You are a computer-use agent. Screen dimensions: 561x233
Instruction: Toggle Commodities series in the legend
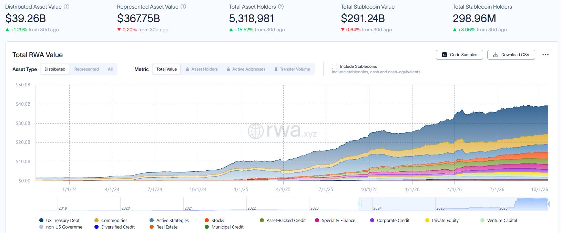click(111, 220)
